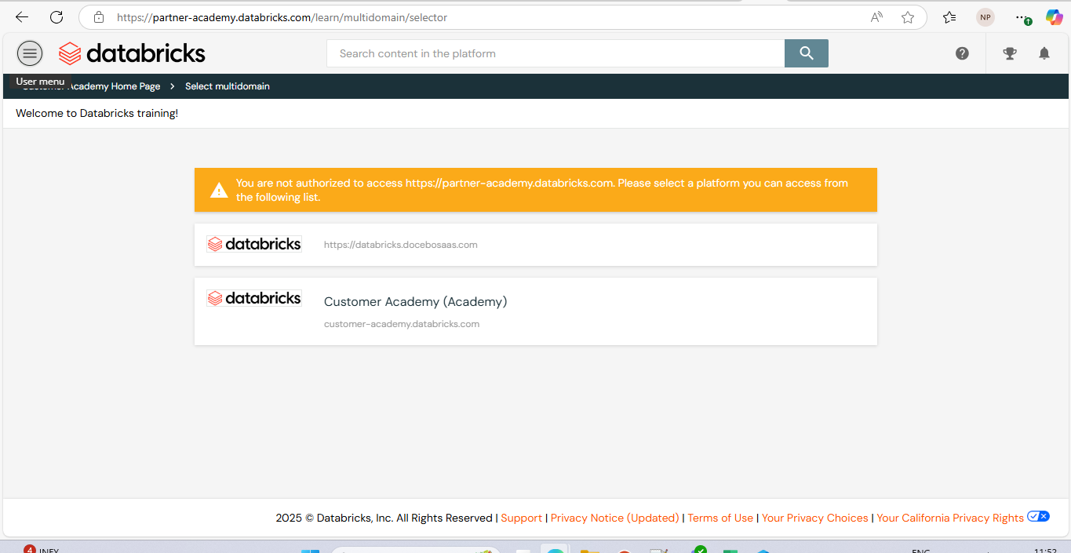Open the achievements trophy icon
This screenshot has height=553, width=1071.
tap(1009, 53)
